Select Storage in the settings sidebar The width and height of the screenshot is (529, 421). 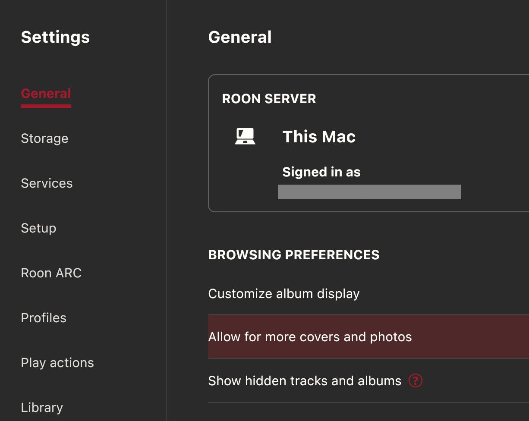click(x=44, y=138)
